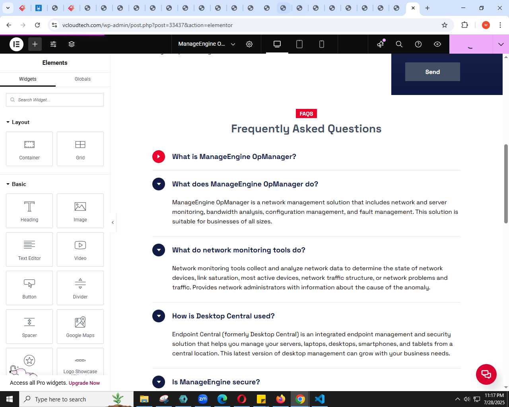509x407 pixels.
Task: Select the Frequently Asked Questions heading
Action: [x=306, y=129]
